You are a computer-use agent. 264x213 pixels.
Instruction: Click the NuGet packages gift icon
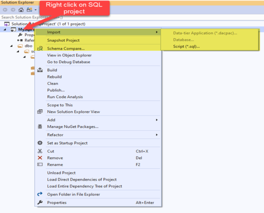pyautogui.click(x=40, y=126)
